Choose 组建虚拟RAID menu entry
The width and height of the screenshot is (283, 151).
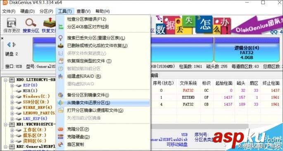pos(103,77)
